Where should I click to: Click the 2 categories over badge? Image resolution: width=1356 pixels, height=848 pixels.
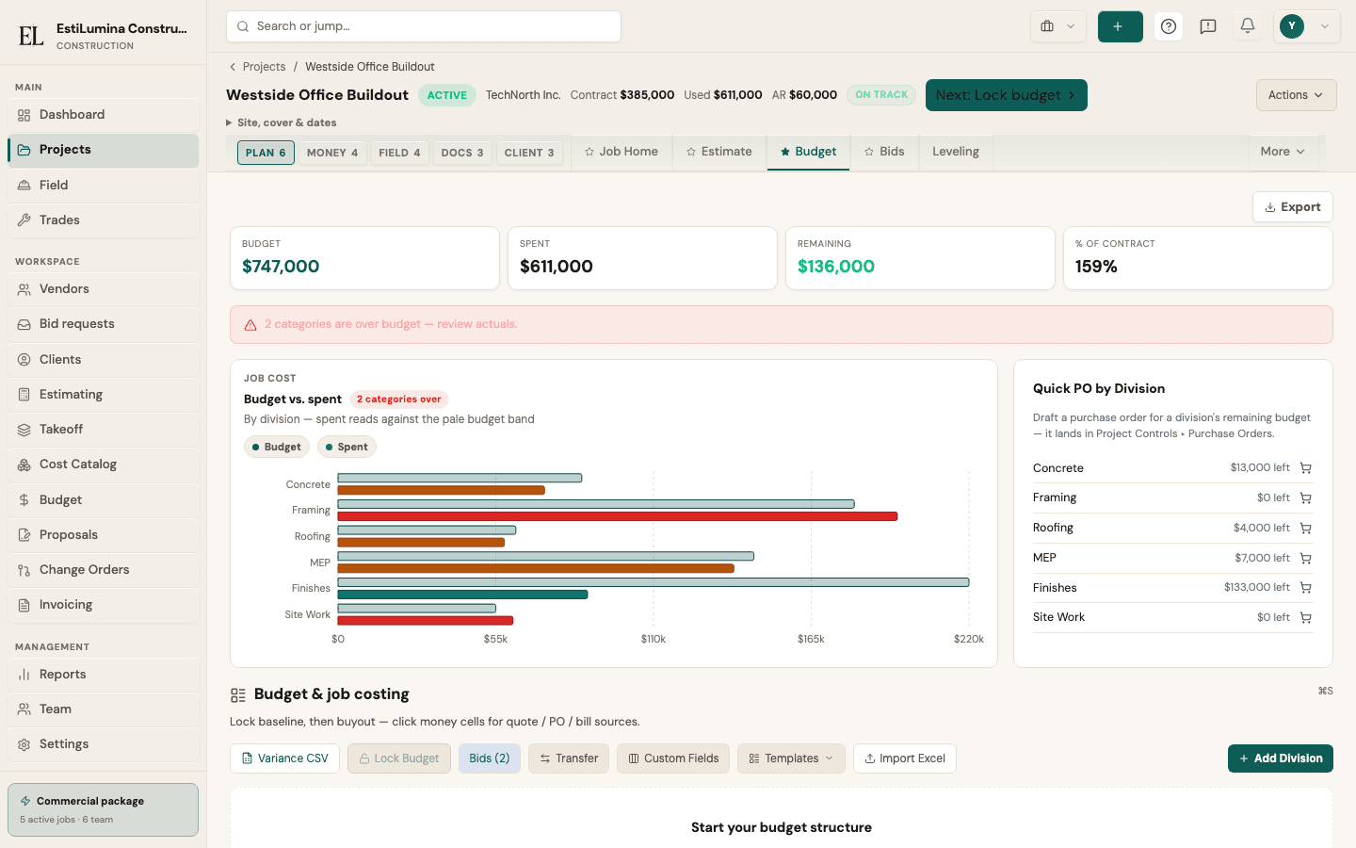pyautogui.click(x=398, y=400)
